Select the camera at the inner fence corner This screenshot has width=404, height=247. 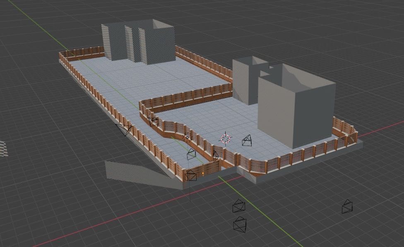(154, 121)
